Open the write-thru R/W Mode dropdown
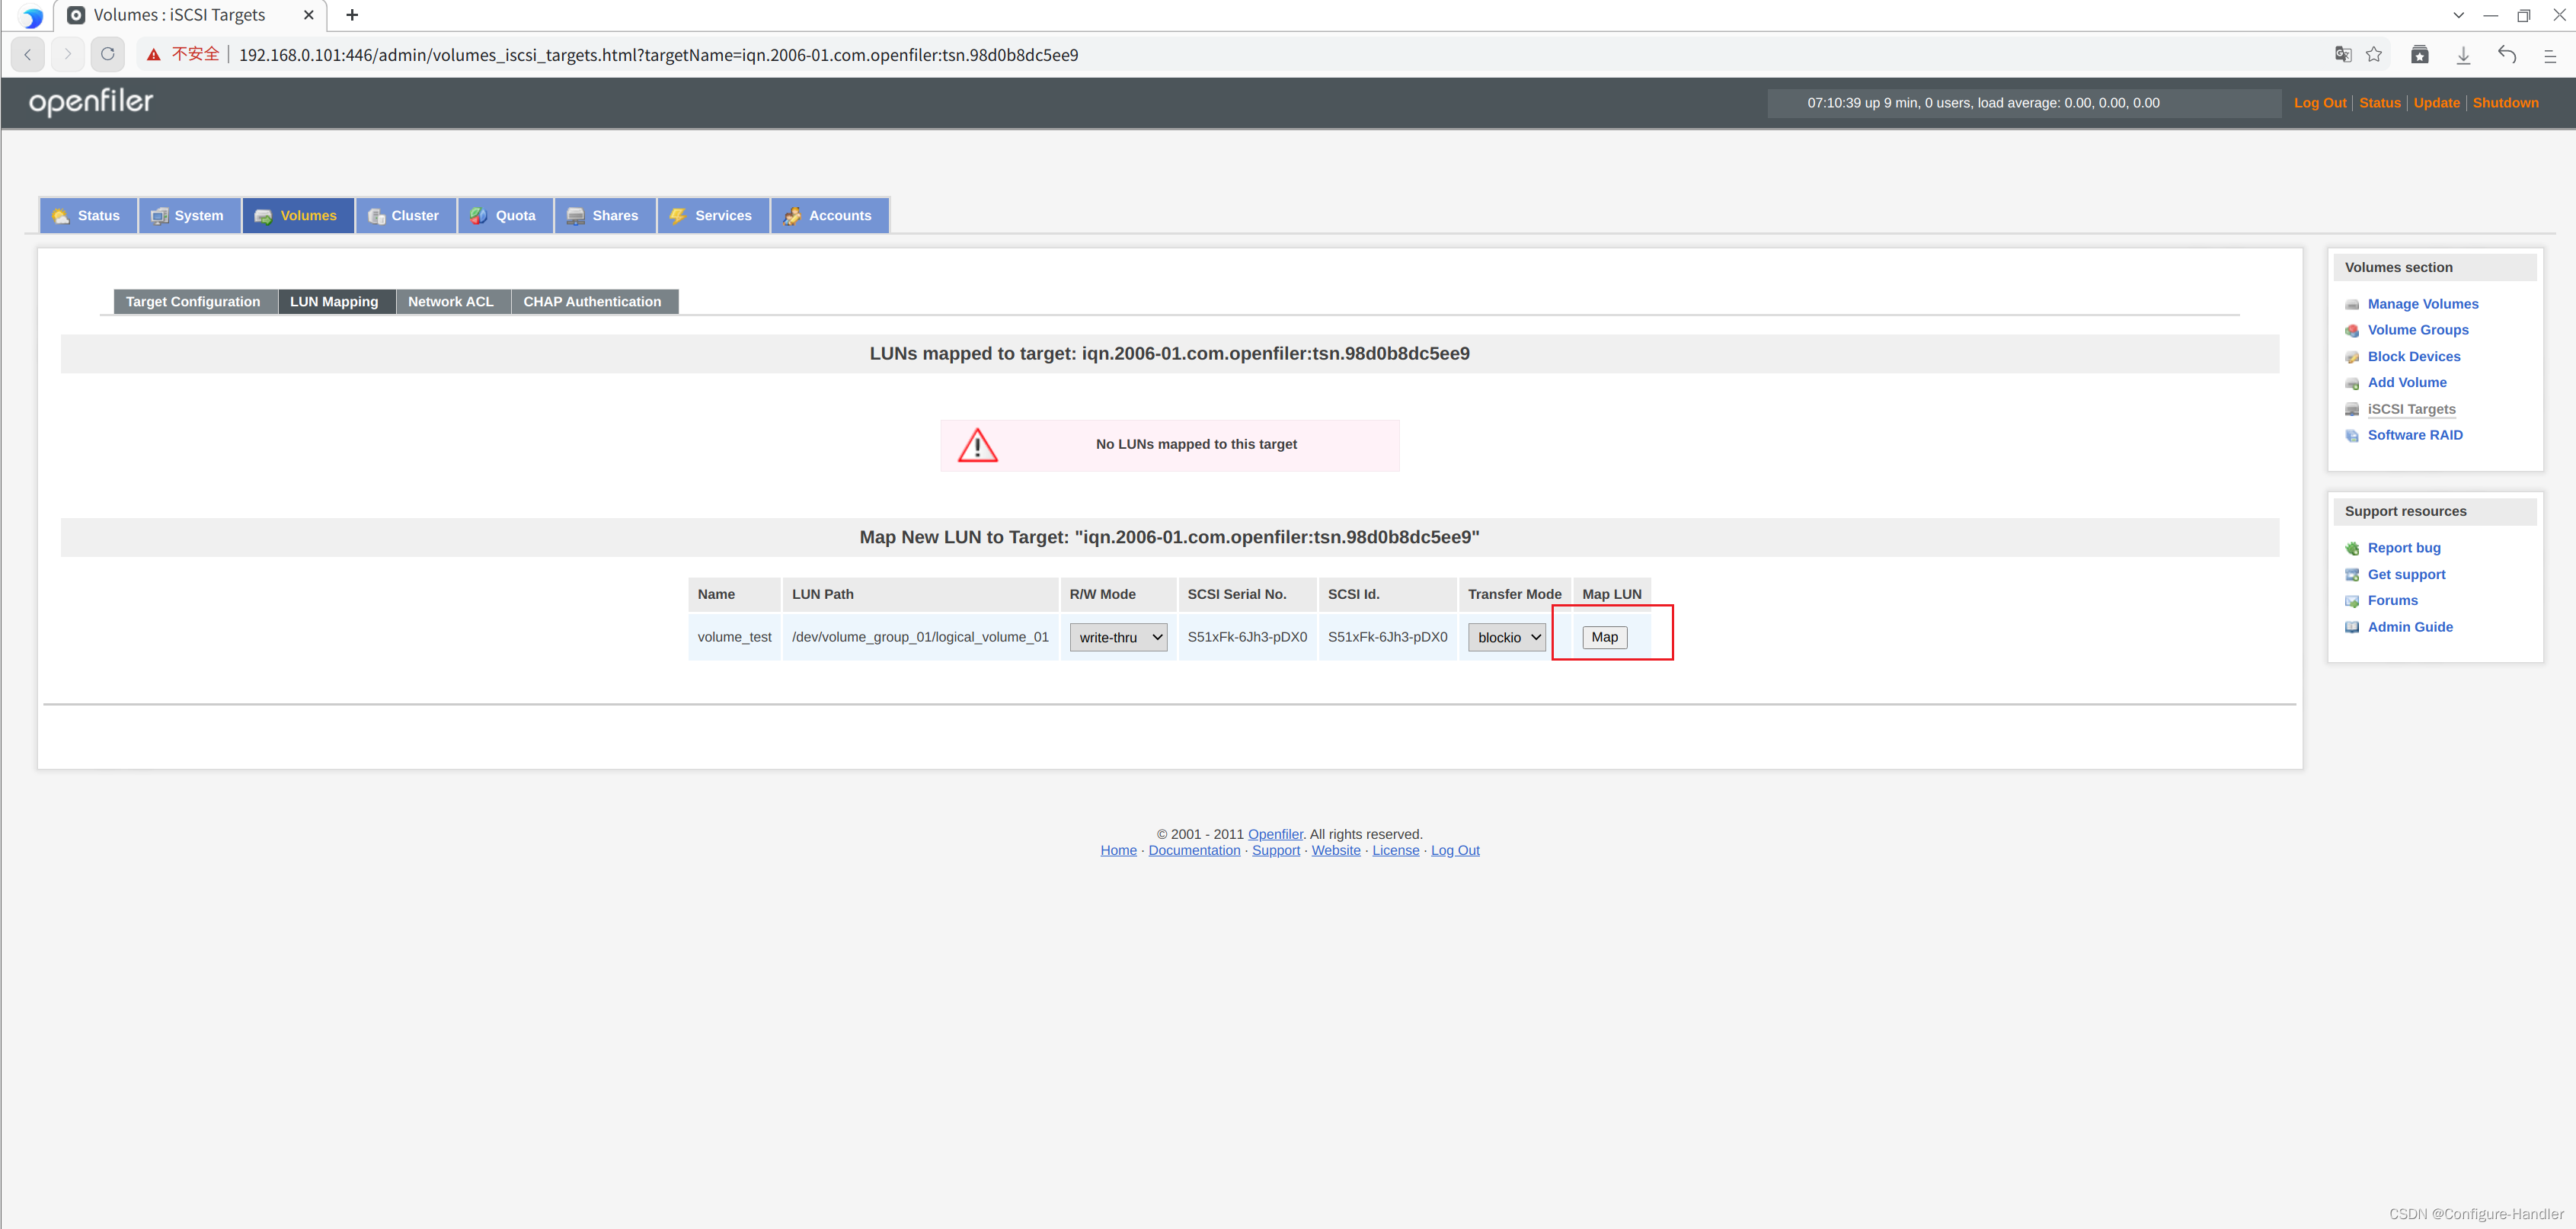Screen dimensions: 2576x1229 [x=1117, y=637]
